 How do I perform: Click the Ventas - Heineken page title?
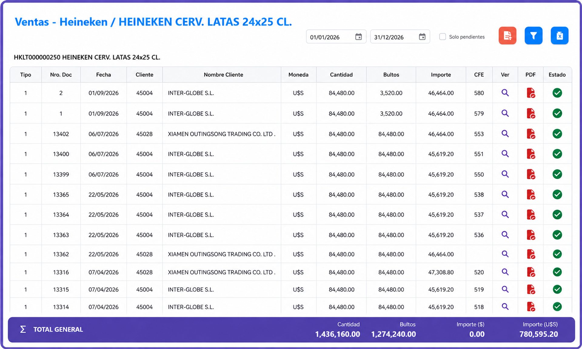[x=153, y=22]
